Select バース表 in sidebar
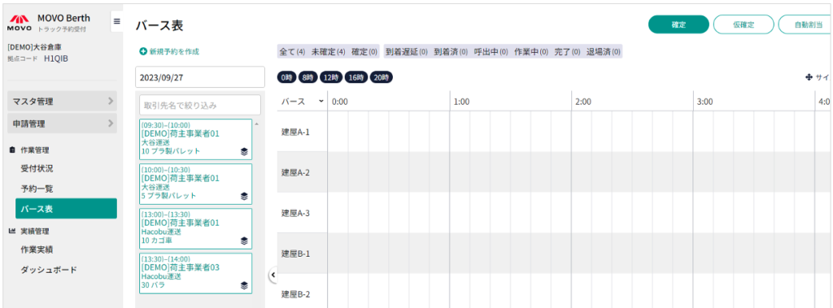 67,209
